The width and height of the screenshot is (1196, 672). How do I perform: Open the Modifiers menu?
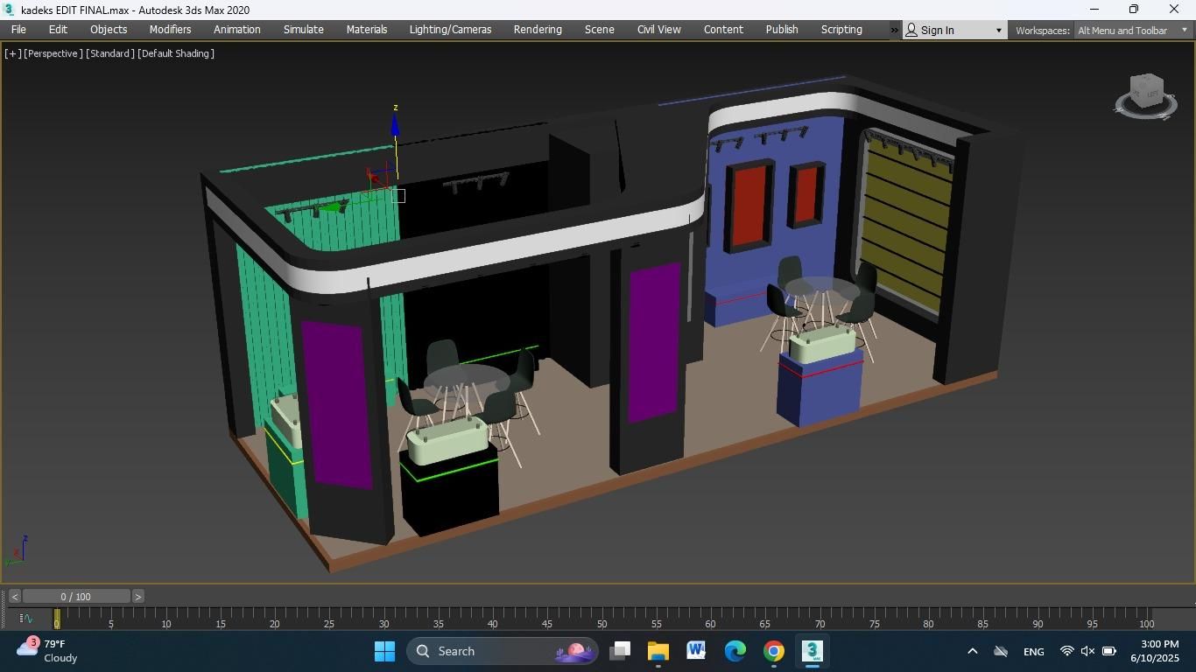click(x=170, y=30)
